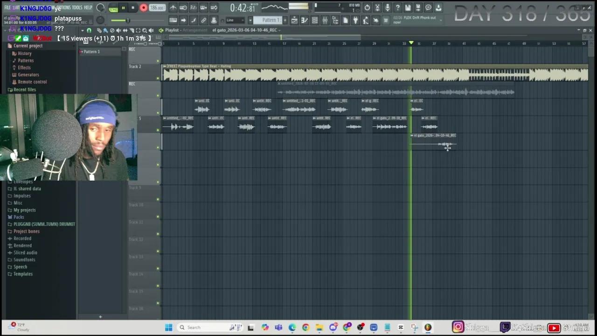
Task: Open the Line snap dropdown
Action: tap(235, 20)
